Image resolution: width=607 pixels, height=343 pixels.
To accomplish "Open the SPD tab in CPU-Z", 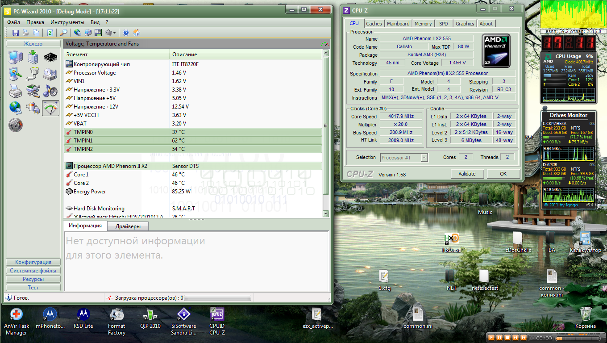I will [x=444, y=24].
